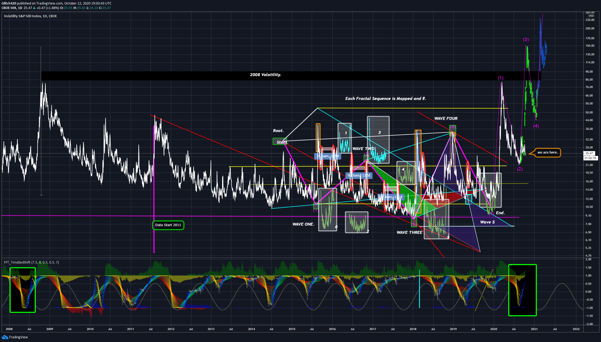Click the 2018 year label on time axis
601x342 pixels.
coord(413,329)
